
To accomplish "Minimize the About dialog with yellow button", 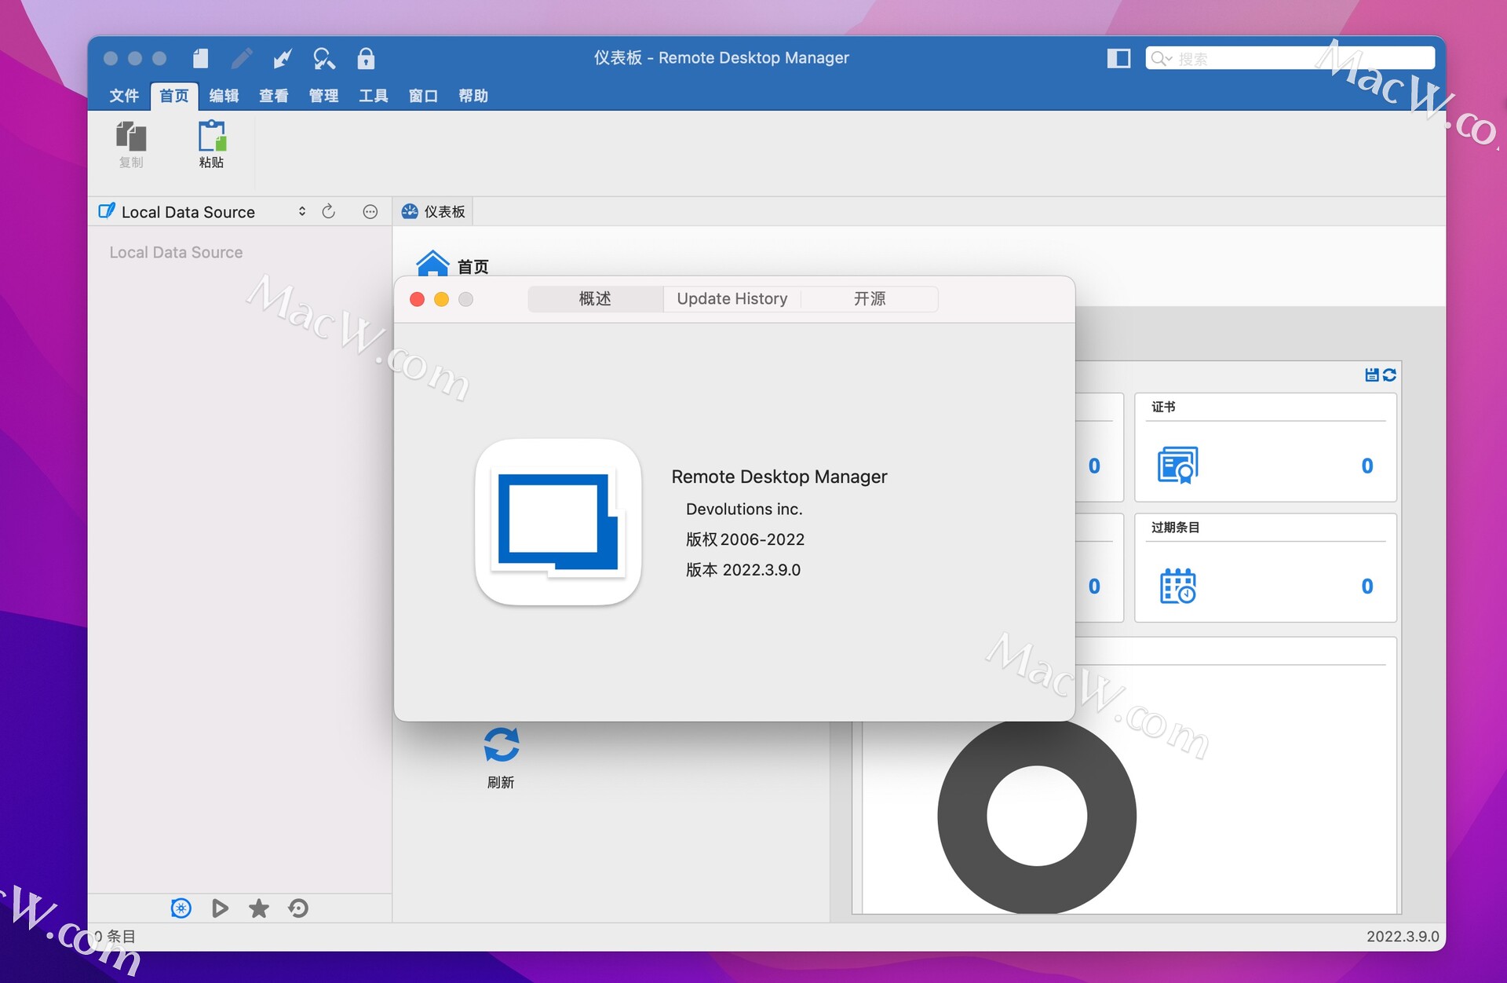I will 442,299.
